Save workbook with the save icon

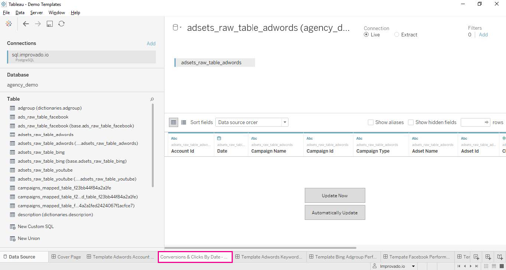50,24
